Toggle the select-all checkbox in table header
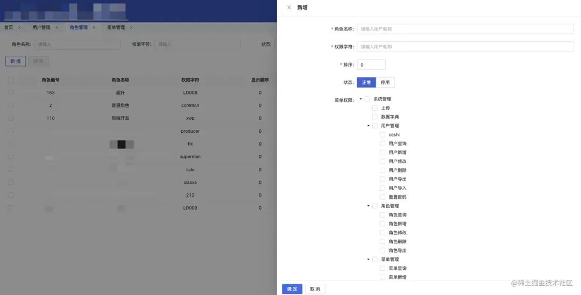This screenshot has height=295, width=581. [10, 80]
